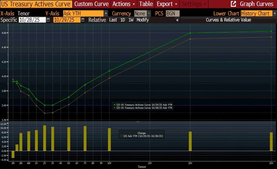Click the 10/28/25 curve legend marker
The width and height of the screenshot is (277, 169).
point(114,108)
